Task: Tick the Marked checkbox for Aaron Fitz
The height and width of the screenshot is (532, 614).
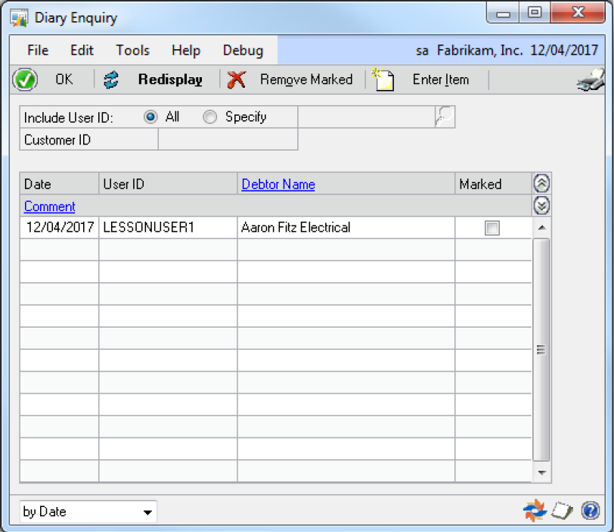Action: coord(492,228)
